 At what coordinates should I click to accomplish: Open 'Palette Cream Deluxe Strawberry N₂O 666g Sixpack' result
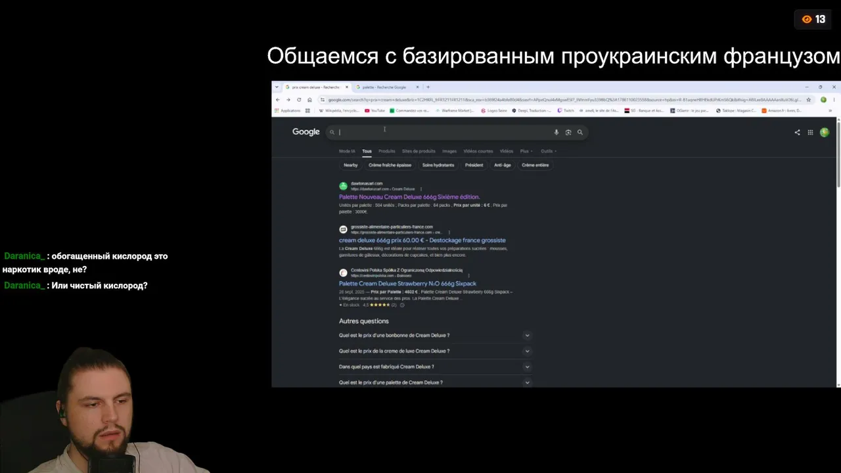pos(407,284)
